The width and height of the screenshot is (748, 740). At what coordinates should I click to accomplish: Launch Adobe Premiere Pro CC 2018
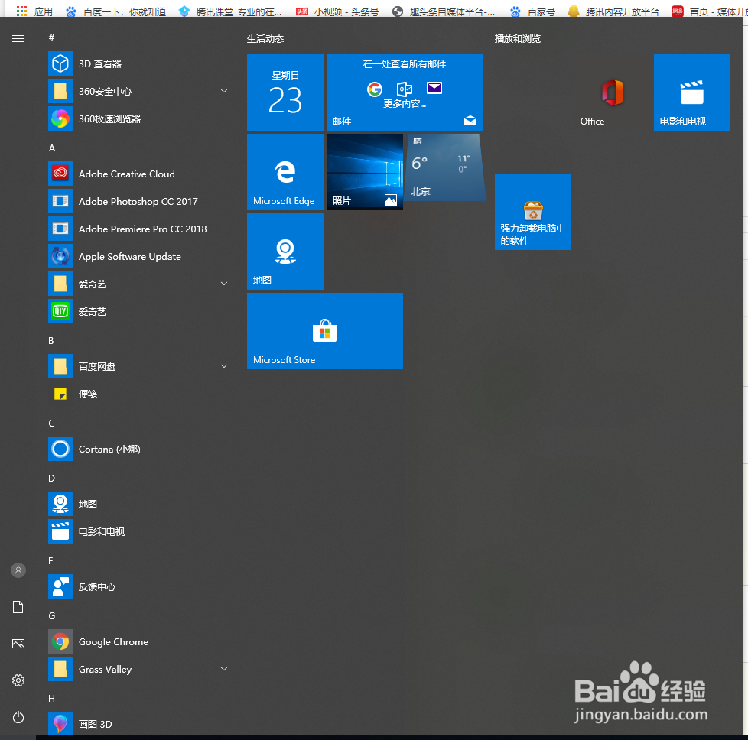[x=138, y=229]
